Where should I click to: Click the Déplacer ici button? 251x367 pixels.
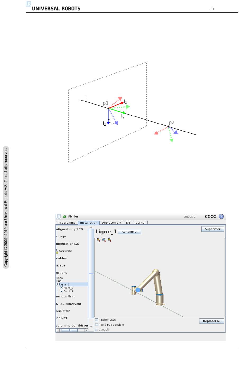click(212, 321)
